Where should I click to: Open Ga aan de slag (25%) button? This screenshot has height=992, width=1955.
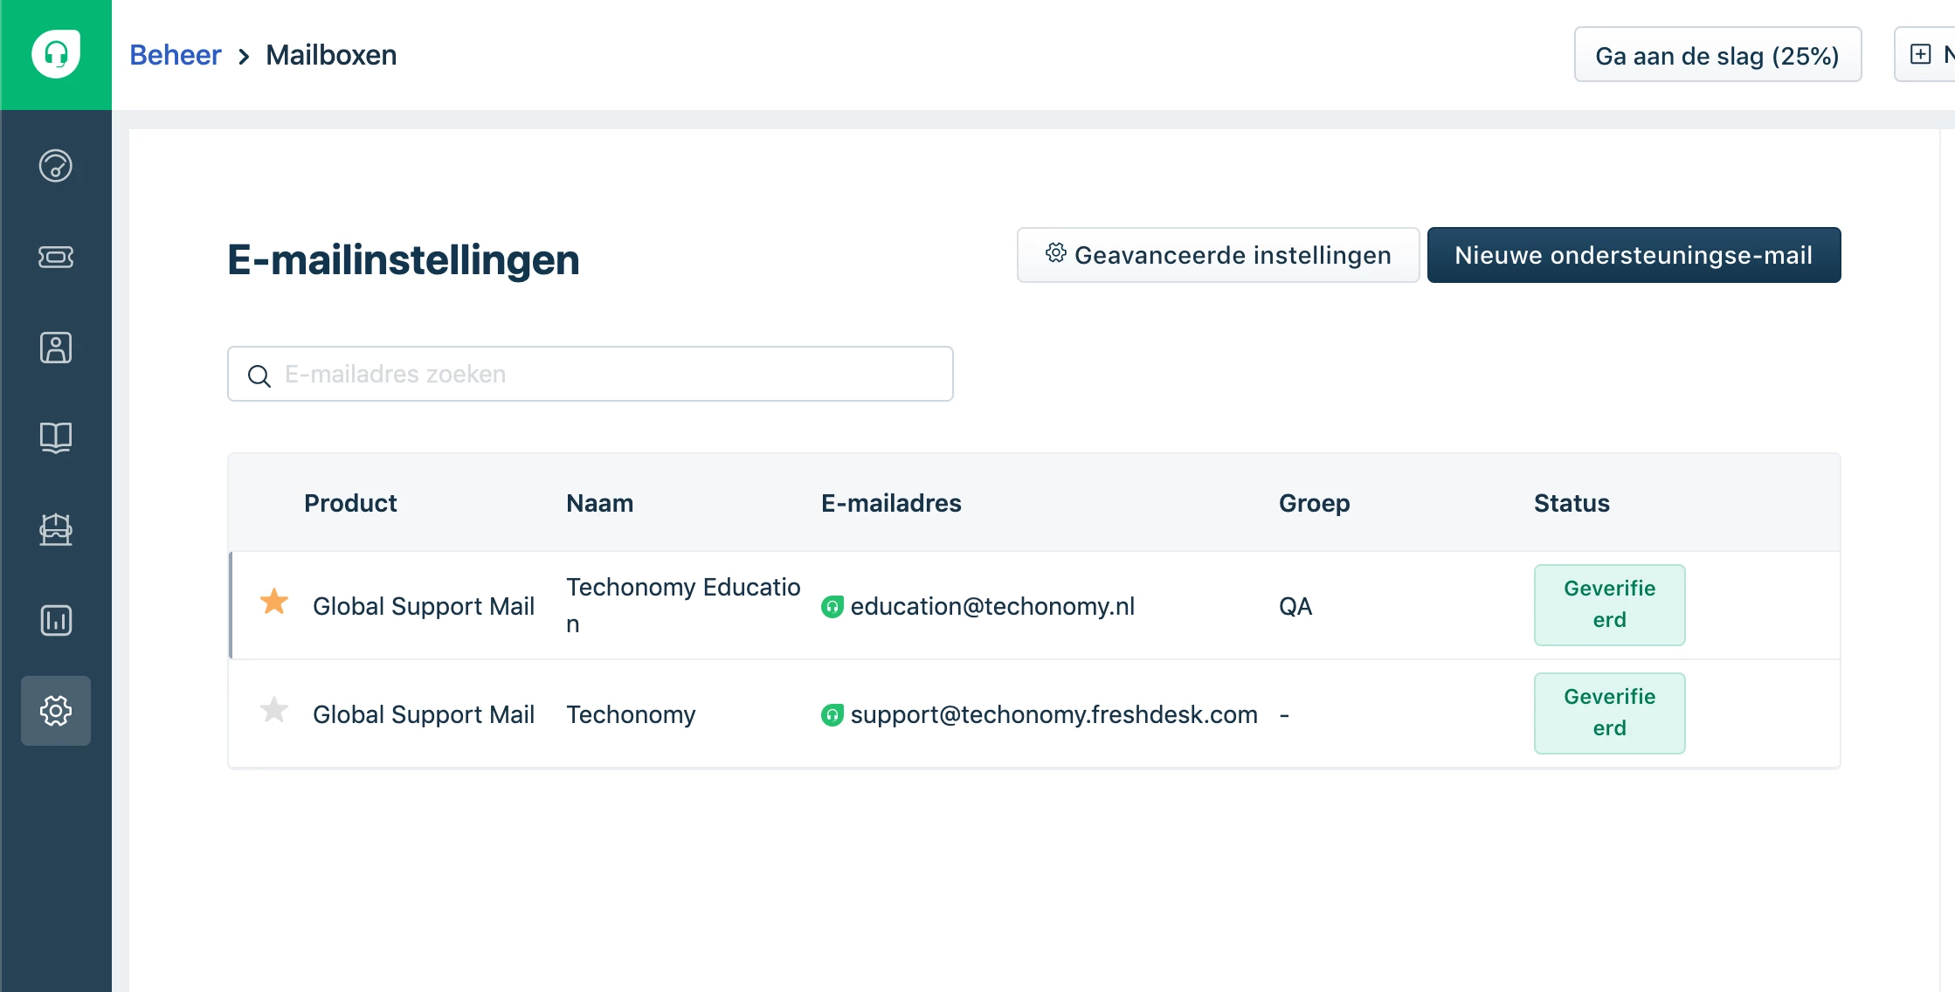1717,55
